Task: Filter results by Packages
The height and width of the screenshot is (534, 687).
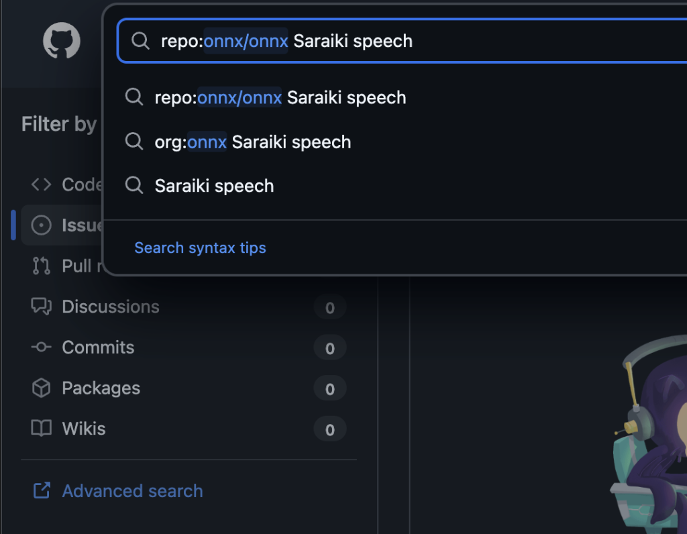Action: pyautogui.click(x=101, y=388)
